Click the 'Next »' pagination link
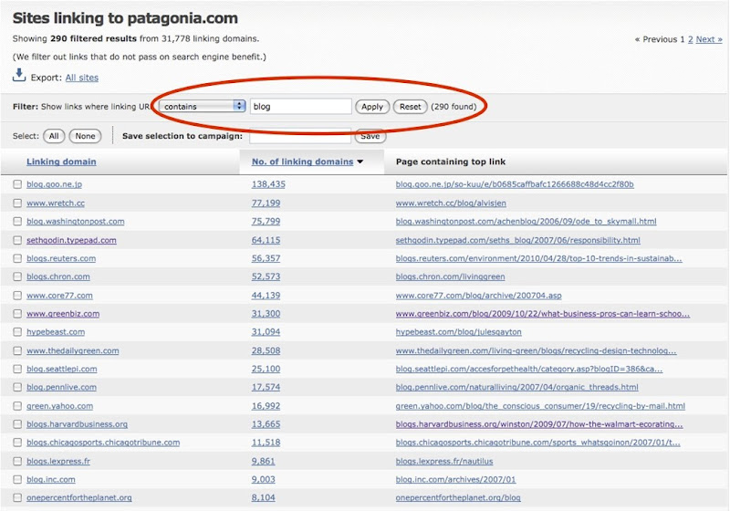The width and height of the screenshot is (730, 511). [709, 39]
